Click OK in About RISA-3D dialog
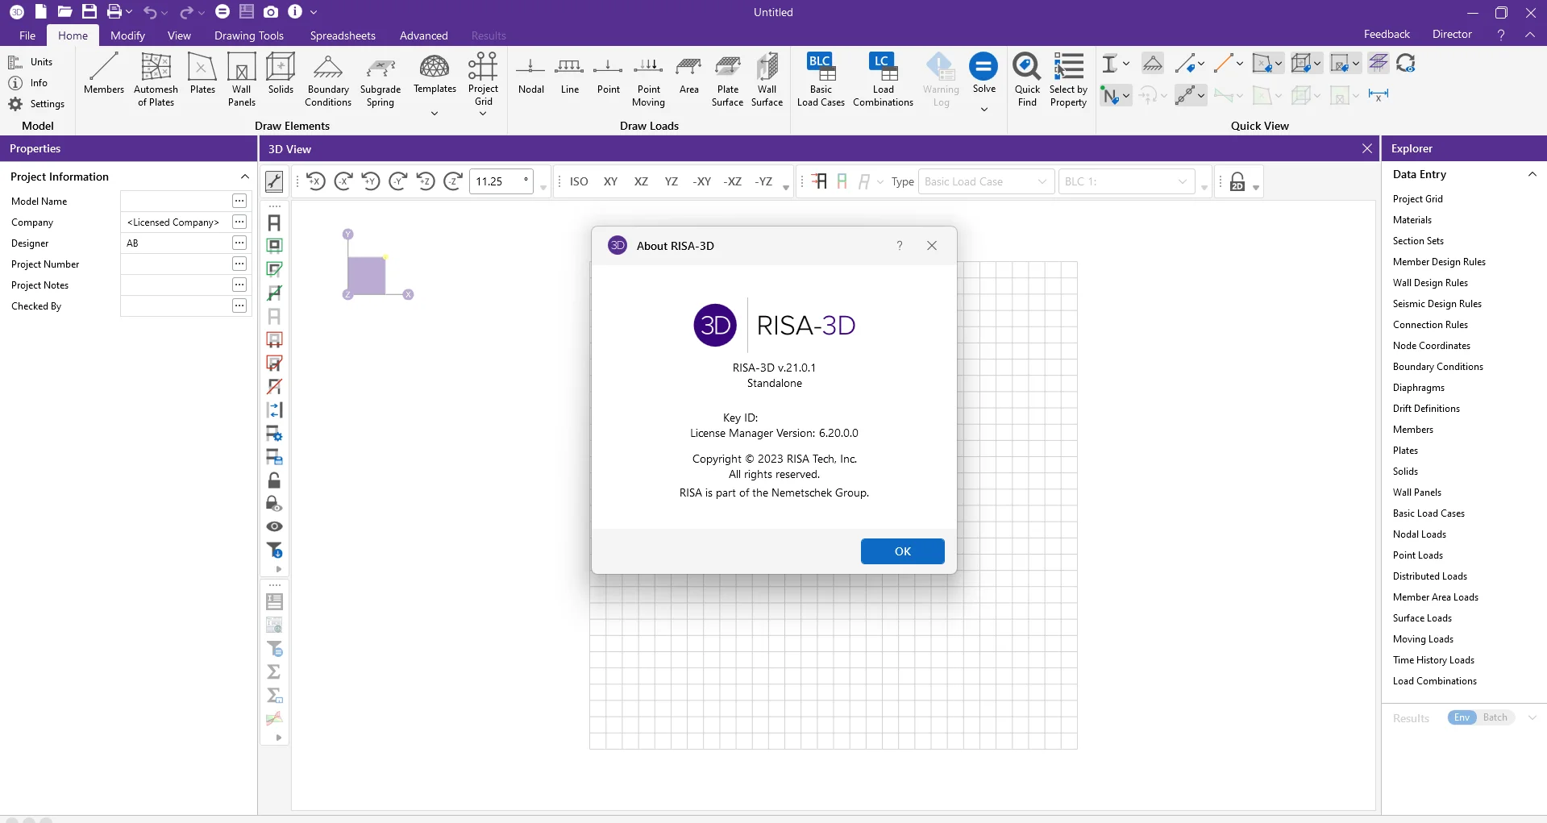 [902, 551]
